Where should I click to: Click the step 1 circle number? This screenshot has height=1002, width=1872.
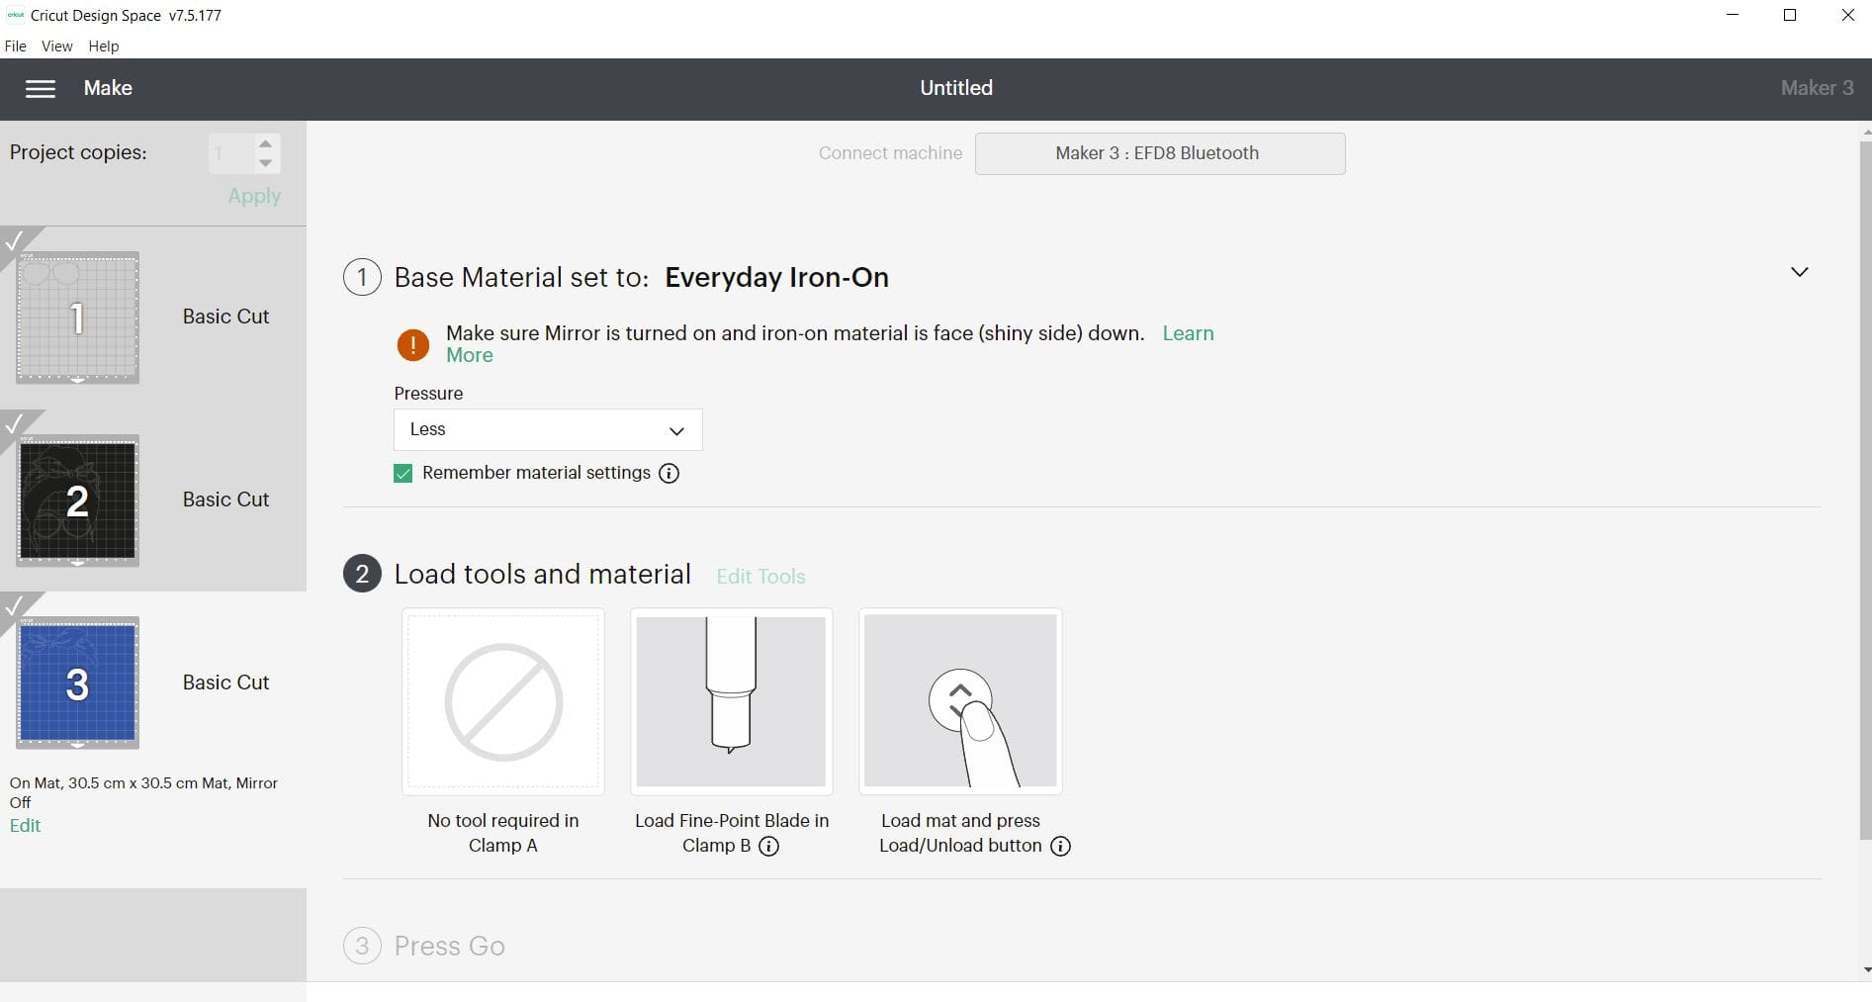362,277
